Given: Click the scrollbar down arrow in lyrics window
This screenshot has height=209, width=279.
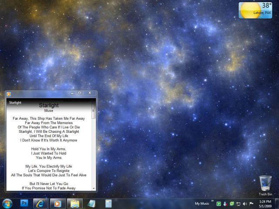Looking at the screenshot, I should 94,189.
